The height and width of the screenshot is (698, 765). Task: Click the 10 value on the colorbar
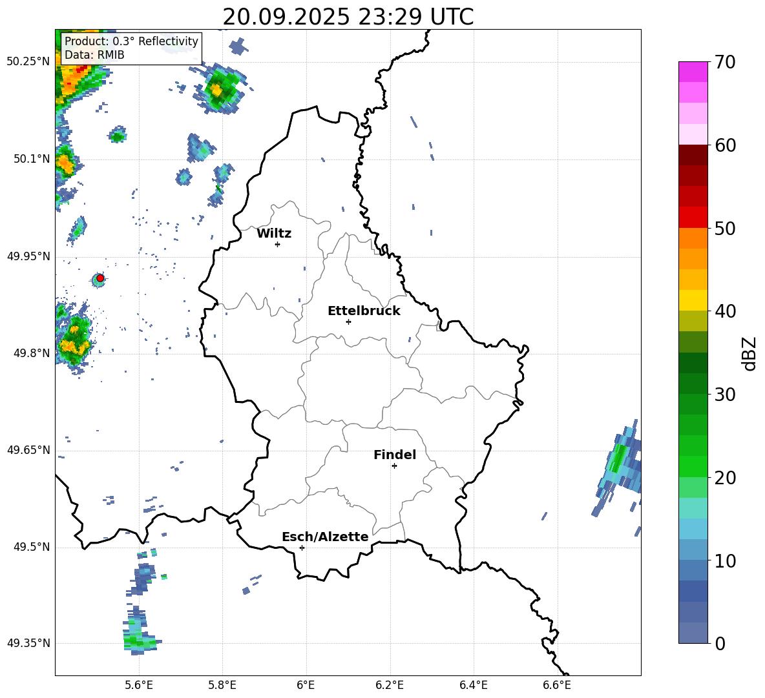[725, 561]
